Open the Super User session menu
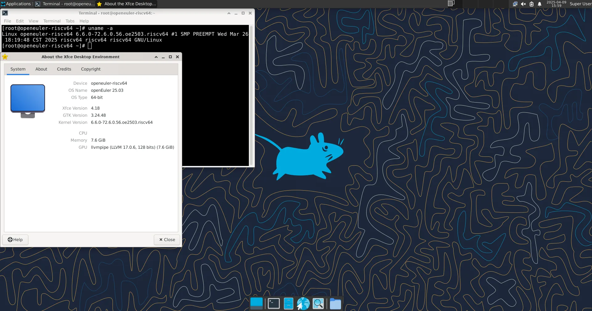 click(x=580, y=4)
